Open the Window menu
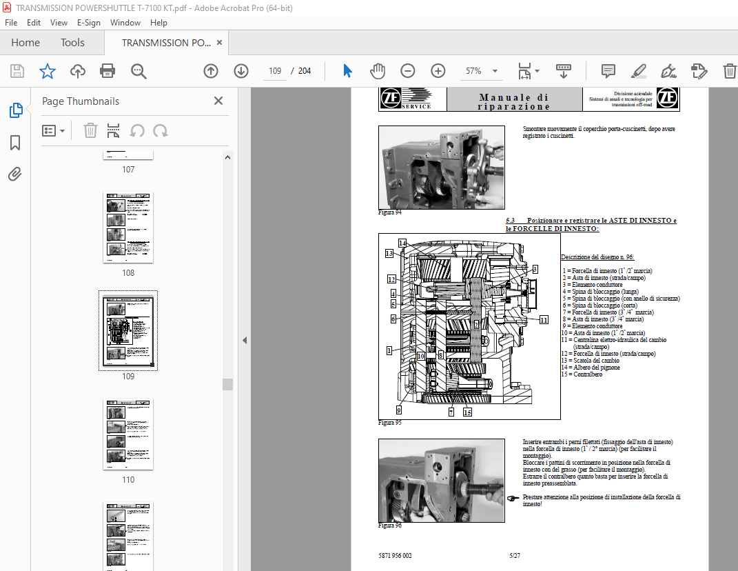738x571 pixels. click(125, 23)
